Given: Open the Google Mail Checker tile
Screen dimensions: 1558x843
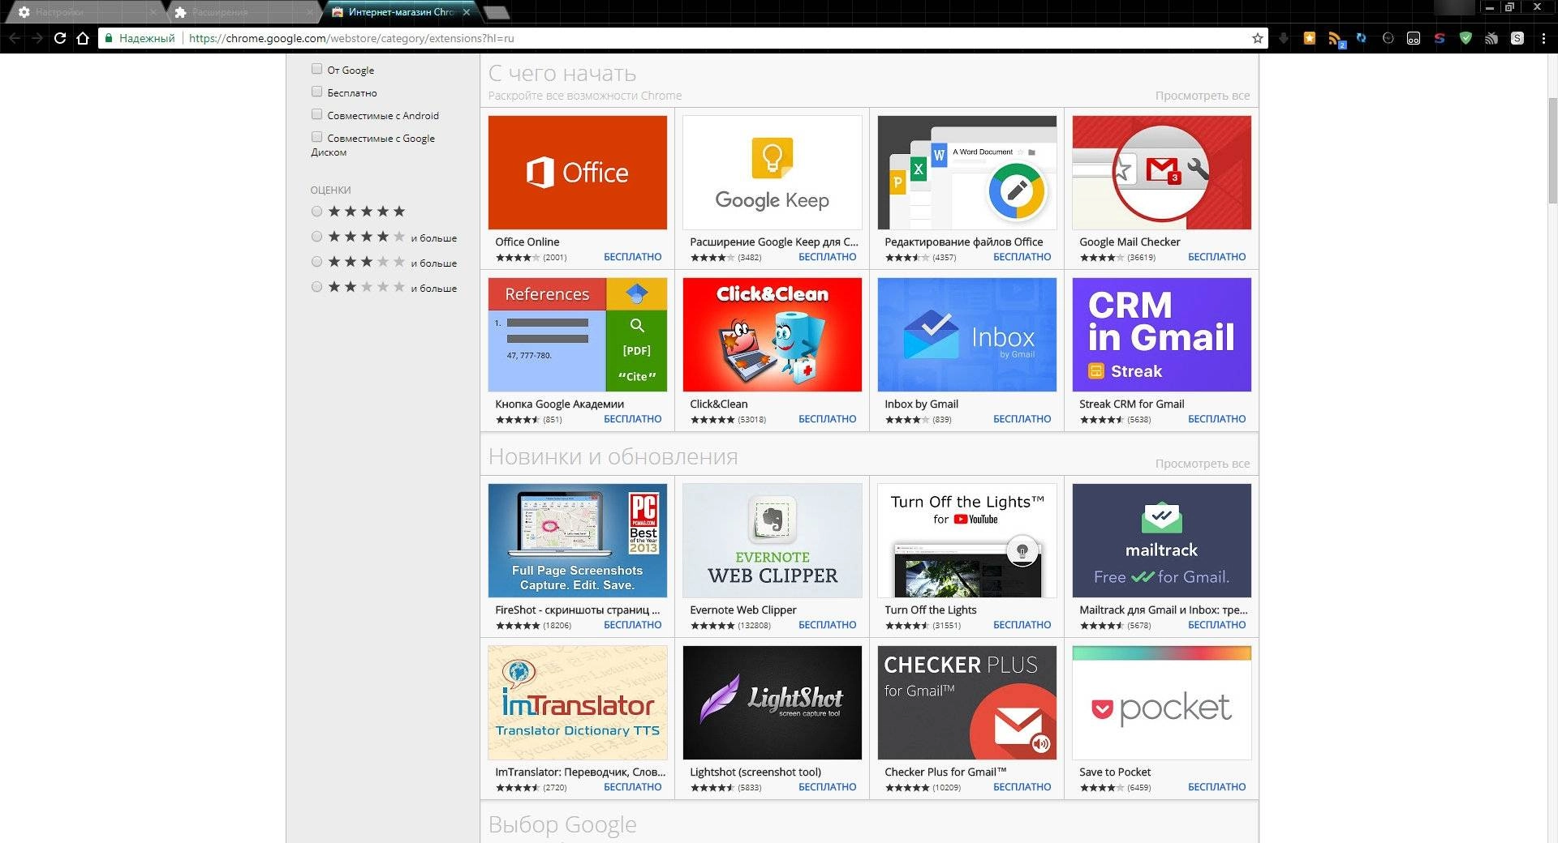Looking at the screenshot, I should coord(1162,173).
